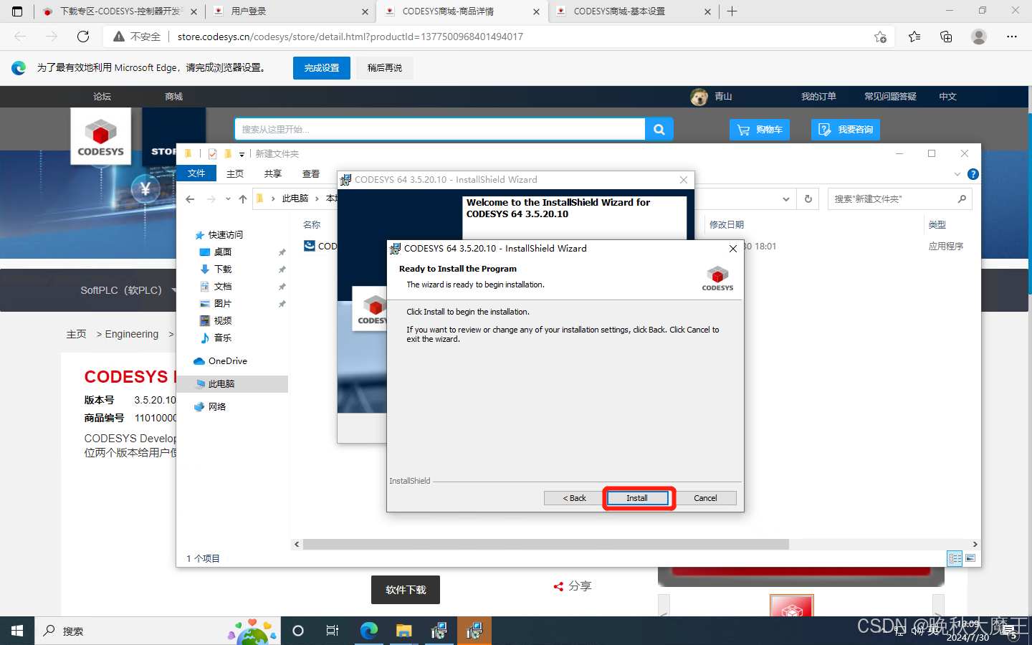The height and width of the screenshot is (645, 1032).
Task: Click the 分享 share icon
Action: [x=558, y=586]
